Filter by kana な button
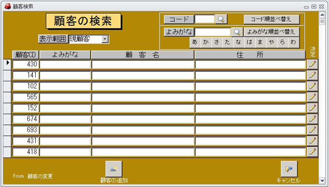 239,42
